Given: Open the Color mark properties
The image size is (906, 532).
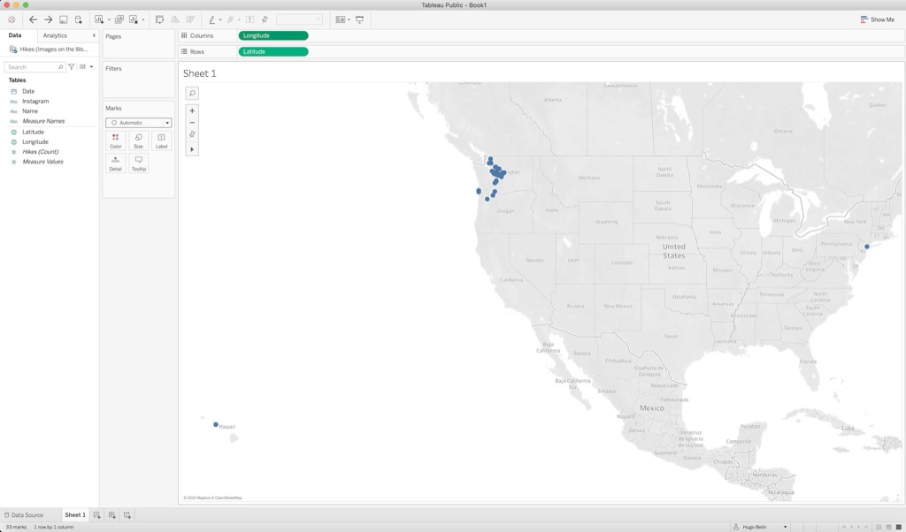Looking at the screenshot, I should click(x=115, y=140).
